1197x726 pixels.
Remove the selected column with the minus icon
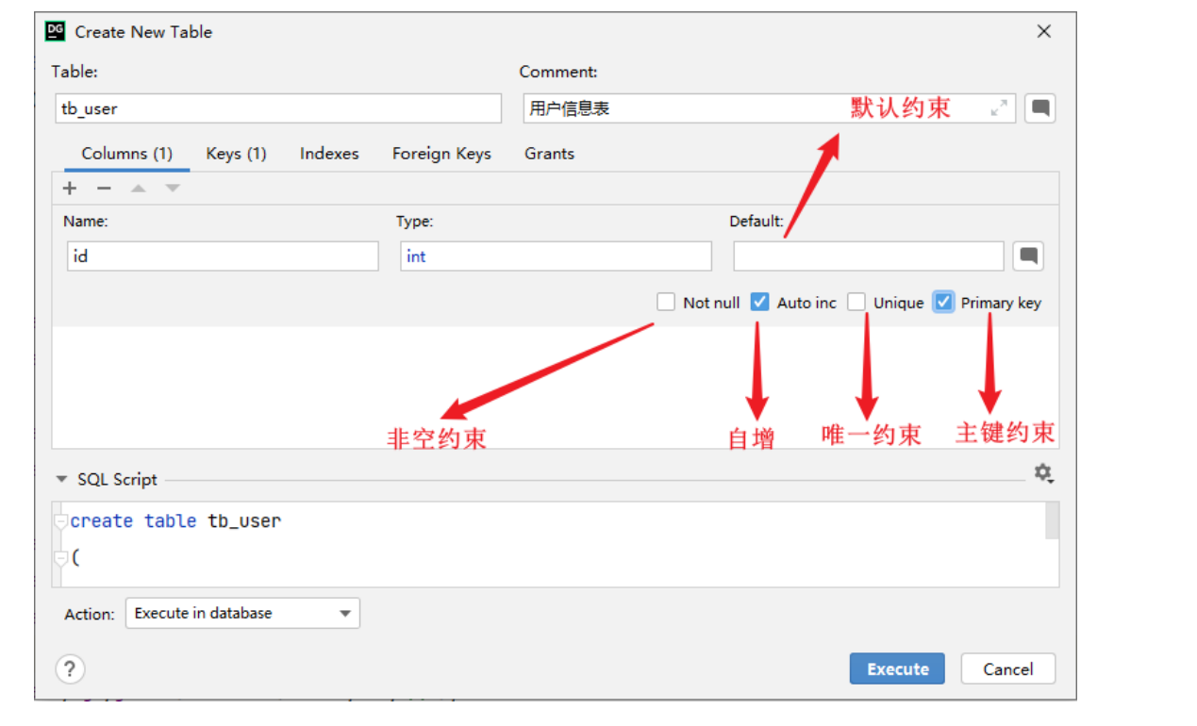coord(104,189)
